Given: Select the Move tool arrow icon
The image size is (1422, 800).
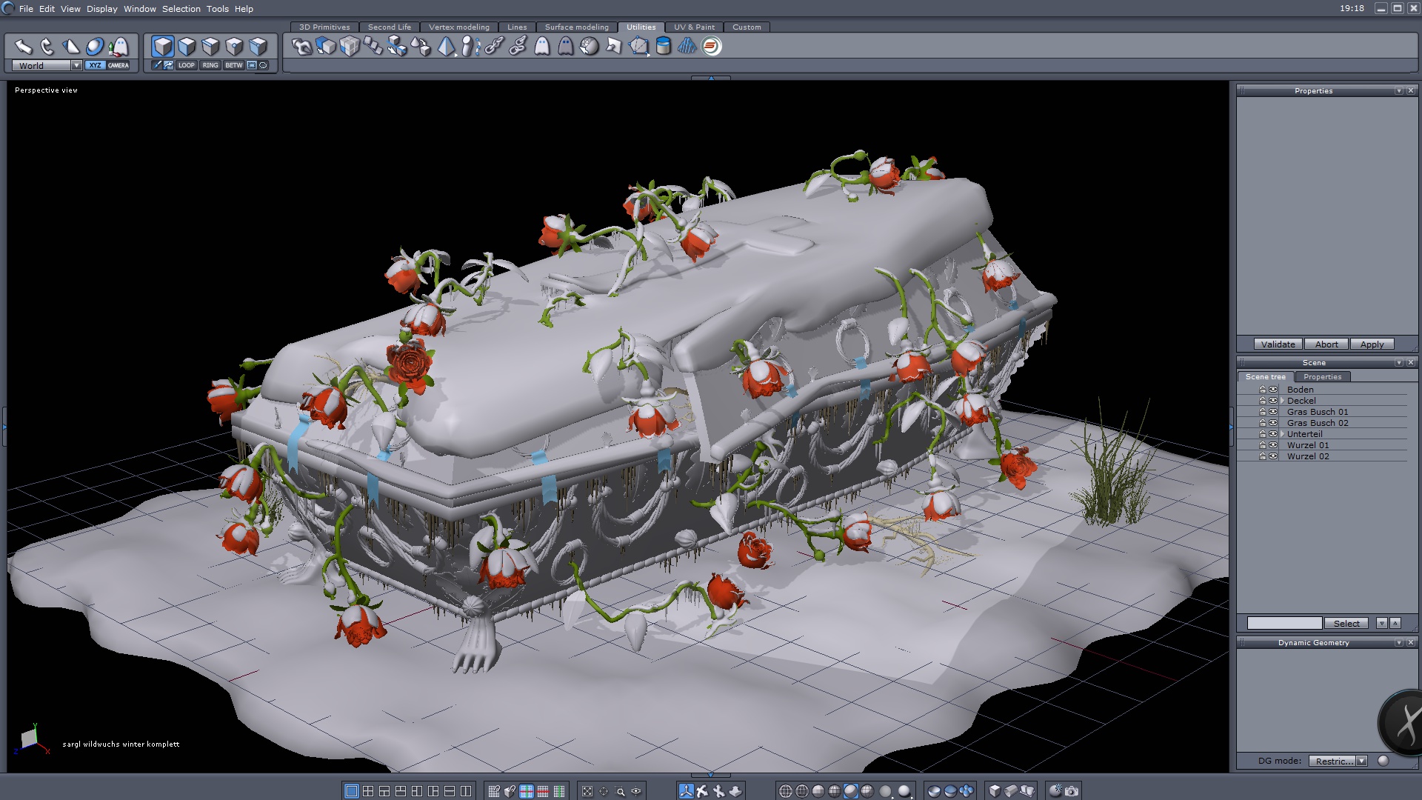Looking at the screenshot, I should click(24, 47).
